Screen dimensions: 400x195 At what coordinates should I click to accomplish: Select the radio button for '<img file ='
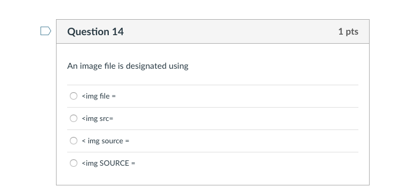click(74, 96)
